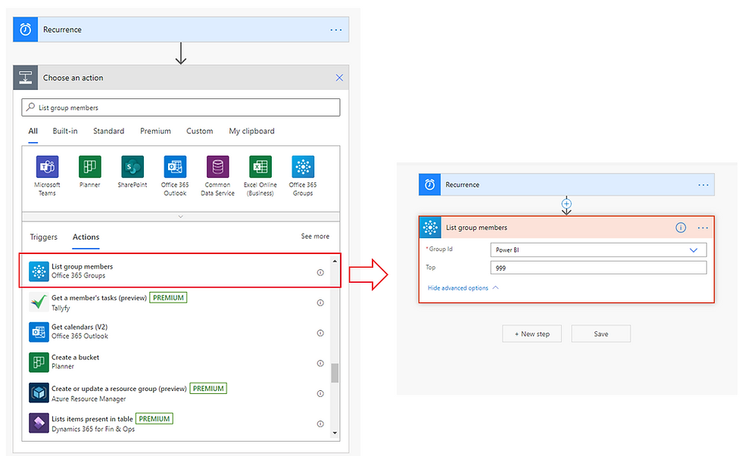Show info for Create a bucket action
Image resolution: width=742 pixels, height=456 pixels.
point(320,364)
